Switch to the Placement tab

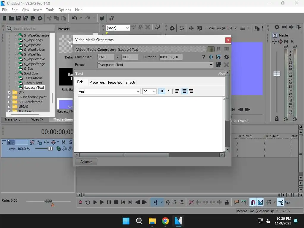[97, 83]
